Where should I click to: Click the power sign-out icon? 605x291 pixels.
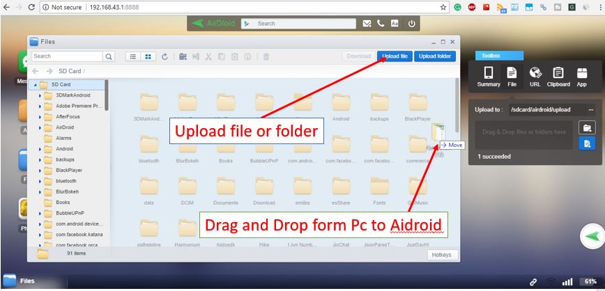412,24
